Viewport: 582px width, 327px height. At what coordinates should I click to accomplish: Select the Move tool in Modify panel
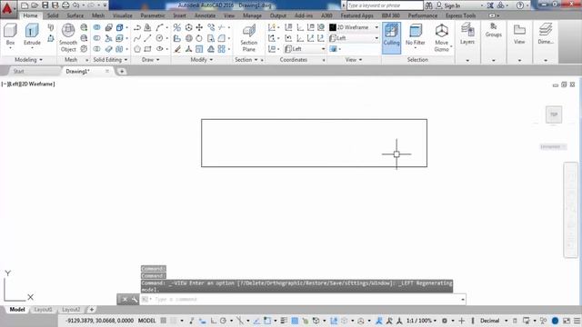click(199, 27)
